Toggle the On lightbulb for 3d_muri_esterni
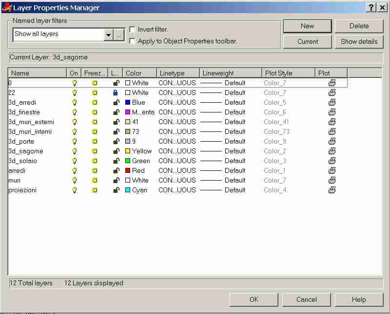Image resolution: width=390 pixels, height=314 pixels. (x=75, y=122)
